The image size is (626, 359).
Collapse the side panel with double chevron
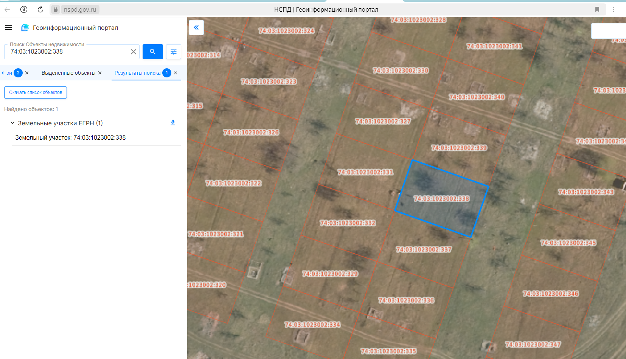pyautogui.click(x=196, y=28)
